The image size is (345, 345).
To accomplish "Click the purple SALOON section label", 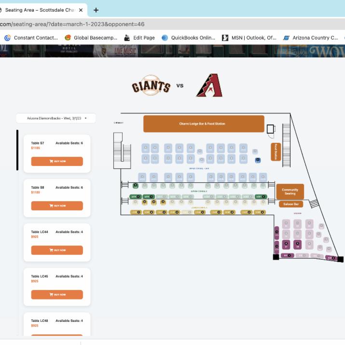I will 298,213.
